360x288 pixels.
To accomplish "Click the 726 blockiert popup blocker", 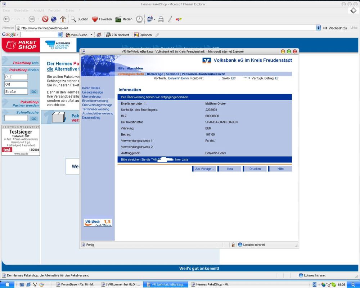I will coord(118,35).
